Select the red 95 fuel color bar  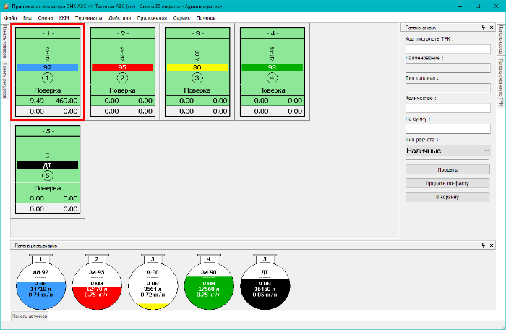click(122, 67)
